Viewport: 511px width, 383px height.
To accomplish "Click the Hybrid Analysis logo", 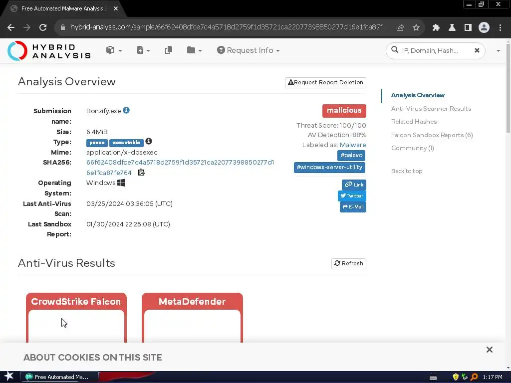I will pos(49,51).
